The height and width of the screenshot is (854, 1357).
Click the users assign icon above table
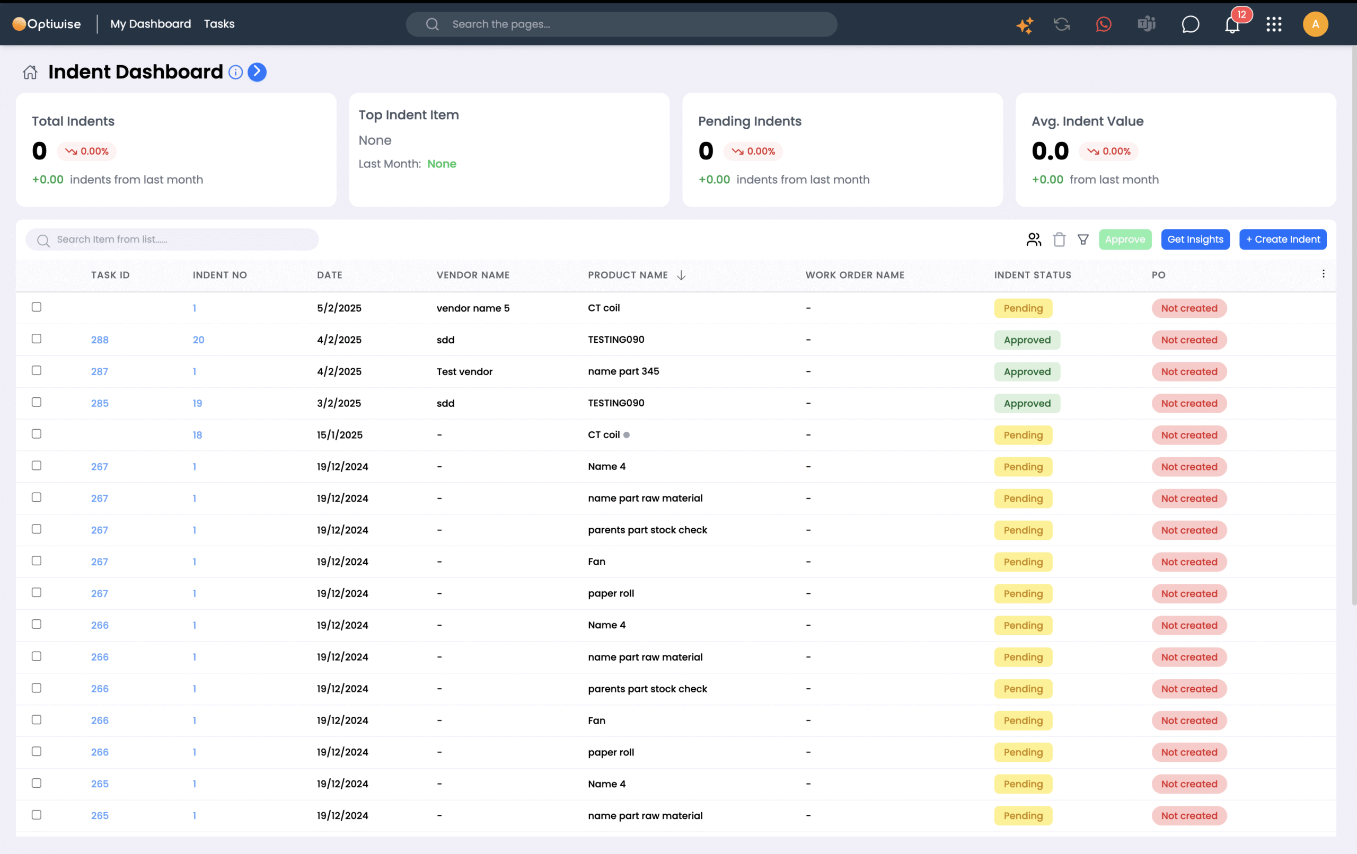pyautogui.click(x=1034, y=239)
